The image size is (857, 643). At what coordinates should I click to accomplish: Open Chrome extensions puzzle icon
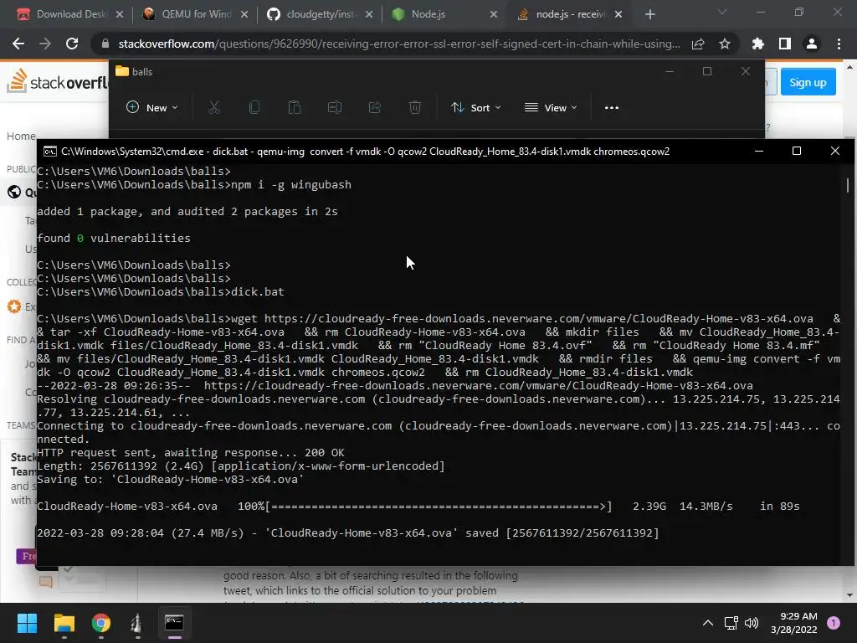(x=758, y=44)
